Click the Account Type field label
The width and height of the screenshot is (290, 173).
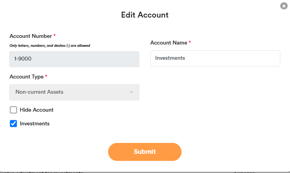26,77
